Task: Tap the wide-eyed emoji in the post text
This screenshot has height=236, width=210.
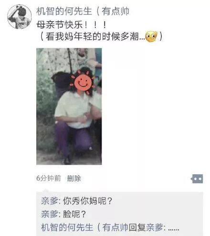Action: 151,36
